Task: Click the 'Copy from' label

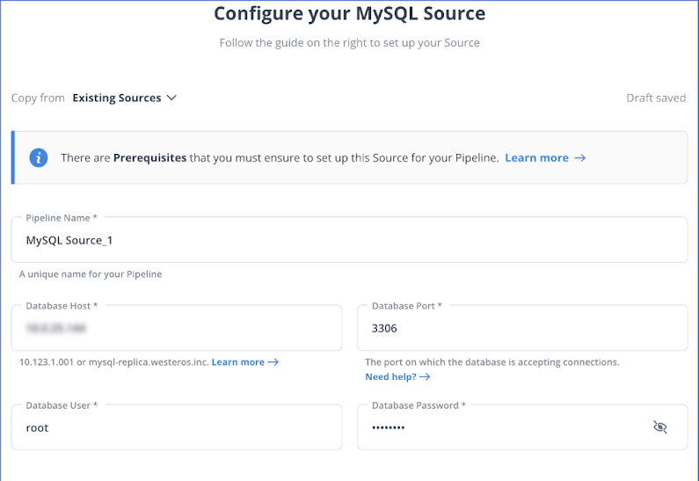Action: 38,98
